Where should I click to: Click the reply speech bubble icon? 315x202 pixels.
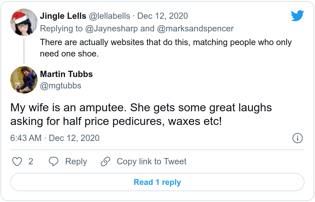click(54, 162)
